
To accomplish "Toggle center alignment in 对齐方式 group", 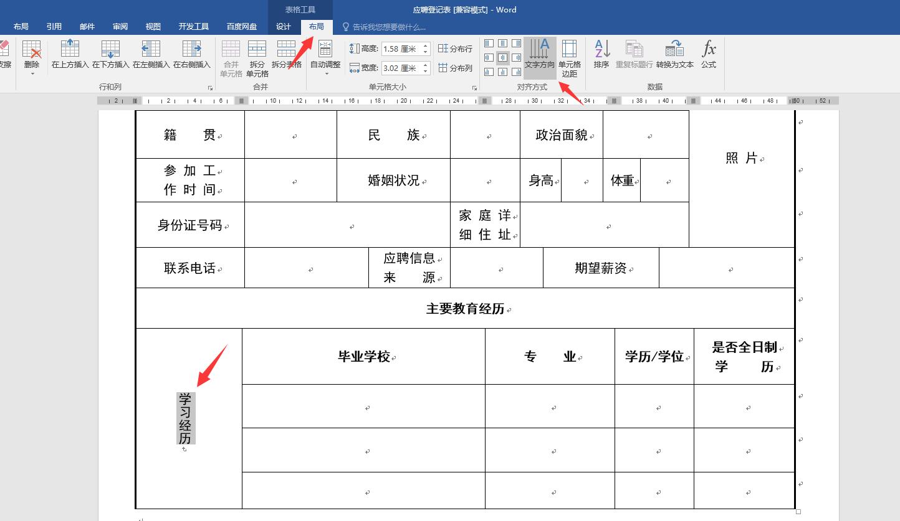I will pos(502,57).
